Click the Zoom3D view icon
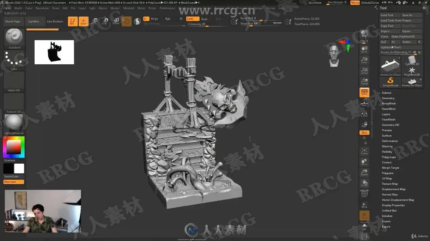Image resolution: width=430 pixels, height=241 pixels. 364,172
